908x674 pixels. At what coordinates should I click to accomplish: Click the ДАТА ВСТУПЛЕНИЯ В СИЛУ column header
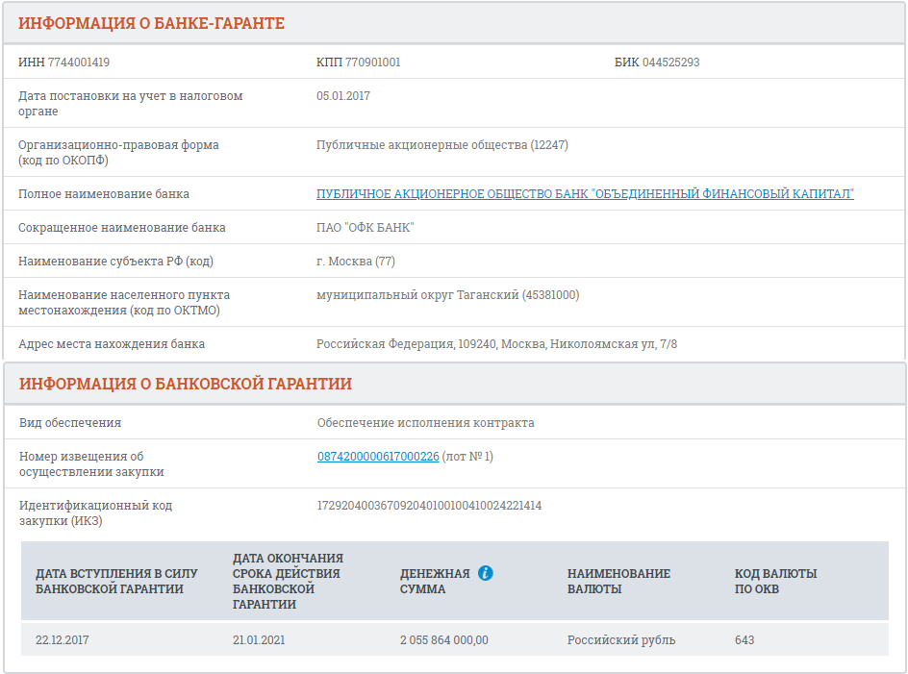116,581
